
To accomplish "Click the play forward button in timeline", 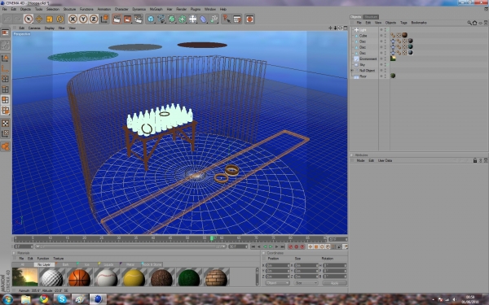I will coord(271,246).
